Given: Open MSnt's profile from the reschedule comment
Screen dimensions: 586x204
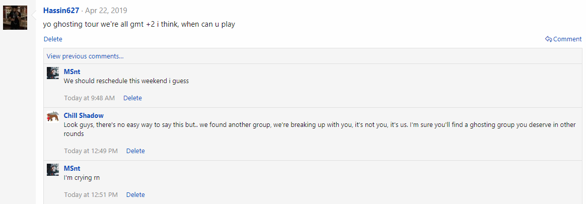Looking at the screenshot, I should click(x=72, y=72).
